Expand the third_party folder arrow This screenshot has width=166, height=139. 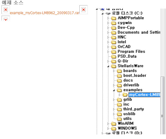tap(114, 109)
